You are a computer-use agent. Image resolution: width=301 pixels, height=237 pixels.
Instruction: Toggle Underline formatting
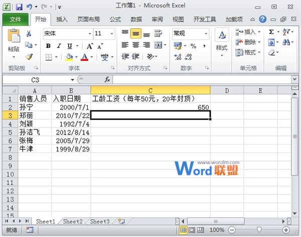[x=70, y=46]
